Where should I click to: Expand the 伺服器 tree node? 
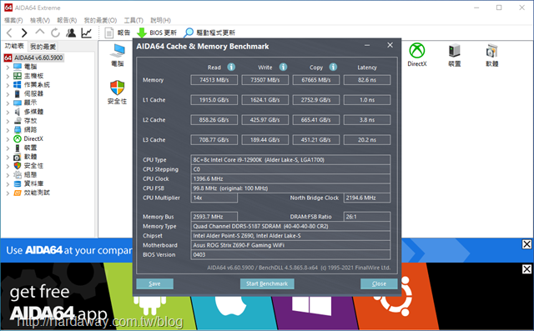(8, 94)
